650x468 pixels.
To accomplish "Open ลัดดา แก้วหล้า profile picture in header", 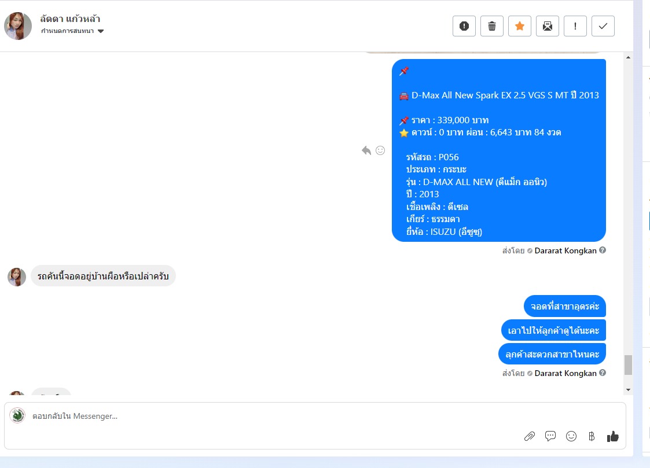I will (x=18, y=25).
